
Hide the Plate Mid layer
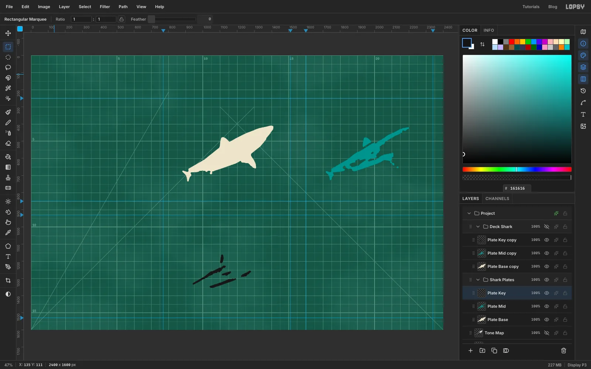click(x=547, y=306)
